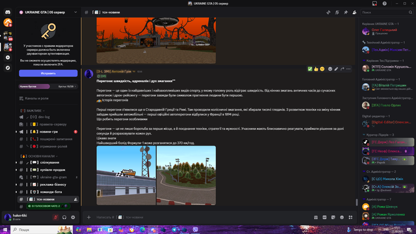416x234 pixels.
Task: Open the реклама-бізнесу channel
Action: coord(48,185)
